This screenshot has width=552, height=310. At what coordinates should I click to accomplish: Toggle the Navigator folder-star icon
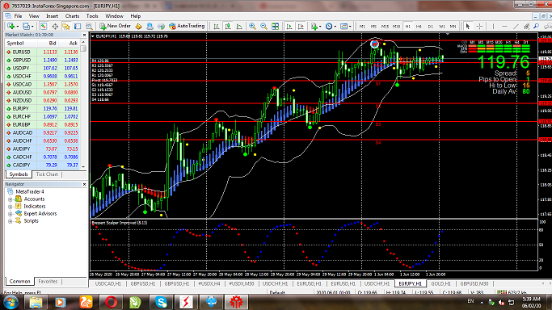tap(66, 26)
